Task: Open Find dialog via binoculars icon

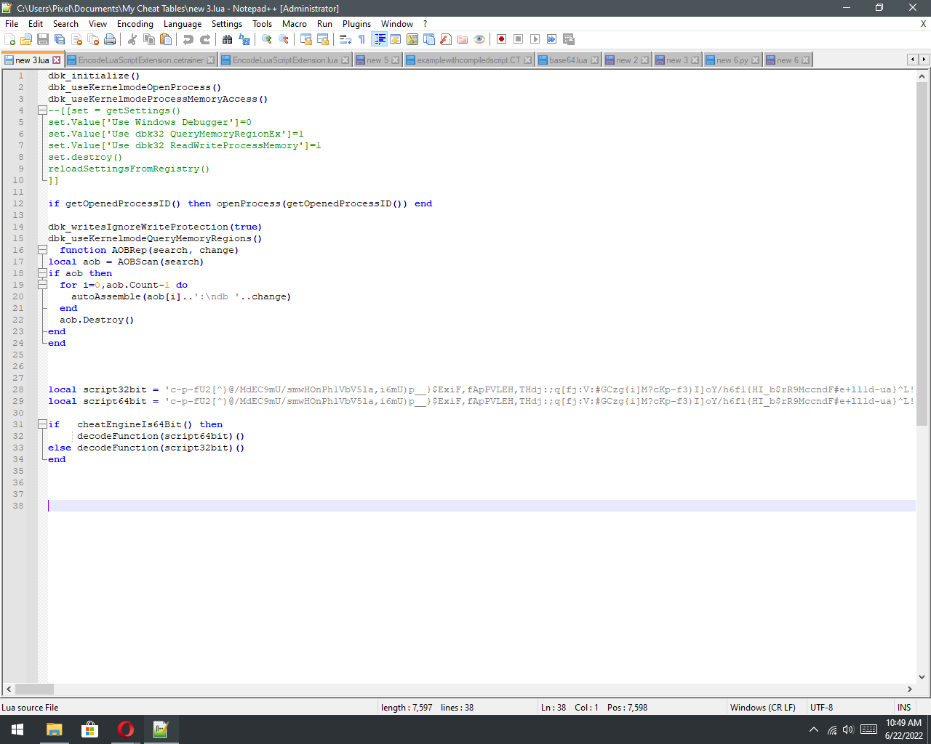Action: (227, 39)
